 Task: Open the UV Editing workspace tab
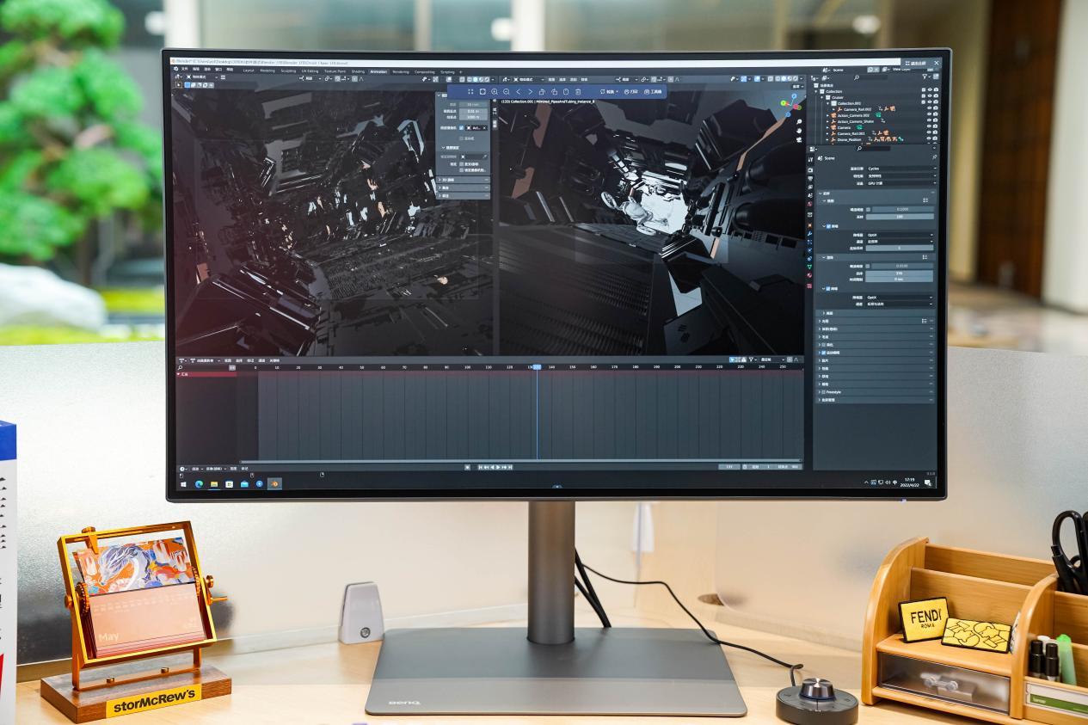coord(310,71)
